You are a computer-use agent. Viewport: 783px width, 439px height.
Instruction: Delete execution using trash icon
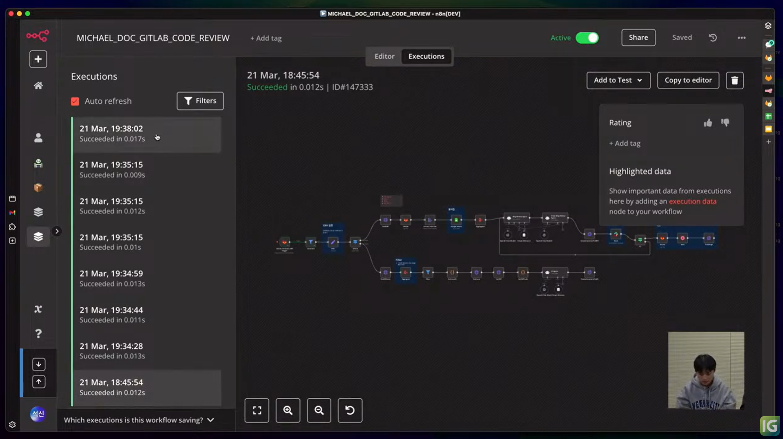point(734,80)
